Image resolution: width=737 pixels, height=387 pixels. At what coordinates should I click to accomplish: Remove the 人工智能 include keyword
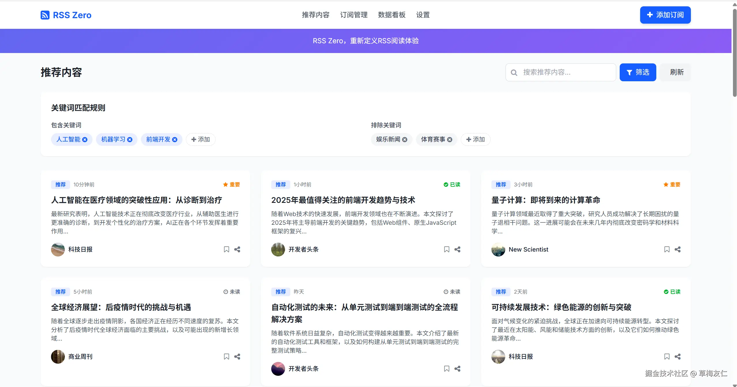(x=85, y=139)
